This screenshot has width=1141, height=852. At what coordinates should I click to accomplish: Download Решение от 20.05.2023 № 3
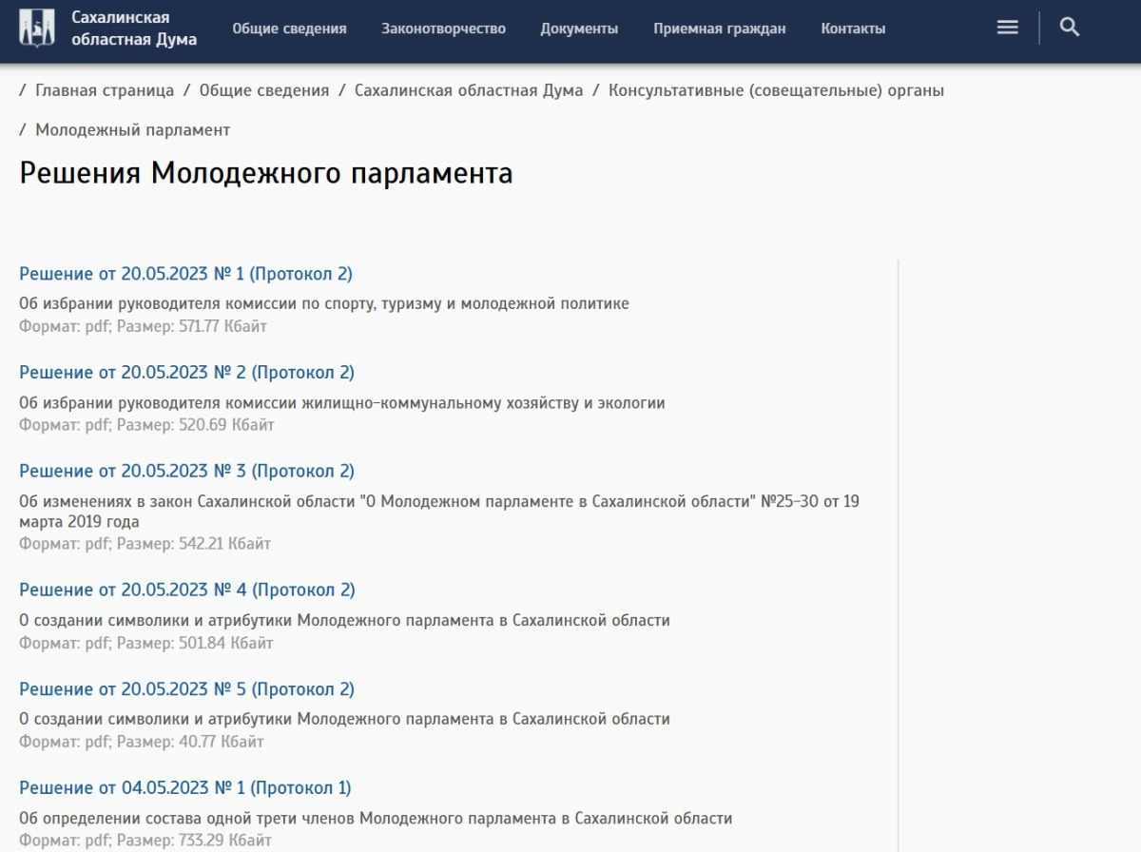(186, 471)
